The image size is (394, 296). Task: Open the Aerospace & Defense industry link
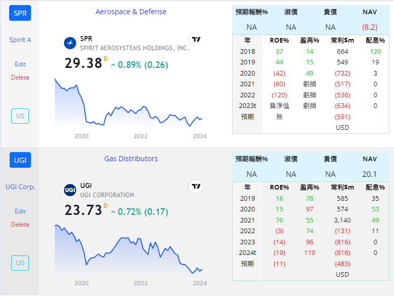pos(131,12)
